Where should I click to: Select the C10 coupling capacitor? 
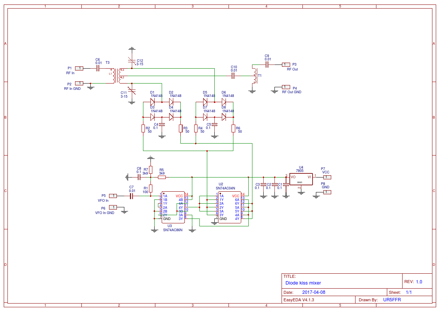pyautogui.click(x=233, y=76)
